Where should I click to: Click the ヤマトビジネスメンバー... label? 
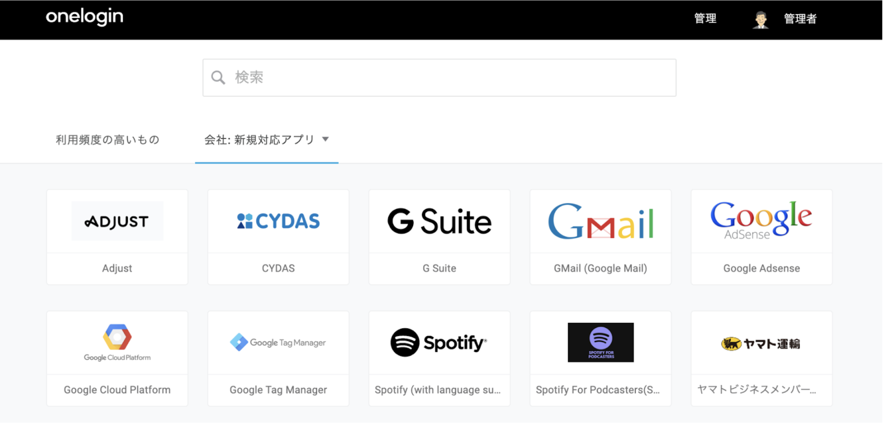tap(757, 389)
